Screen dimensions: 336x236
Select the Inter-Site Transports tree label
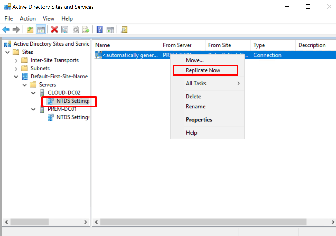pos(54,60)
